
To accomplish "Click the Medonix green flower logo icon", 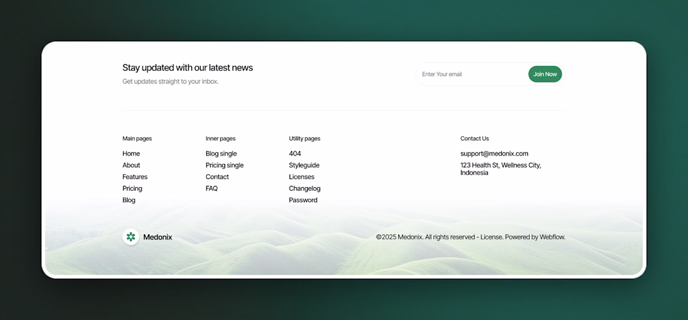I will point(131,237).
